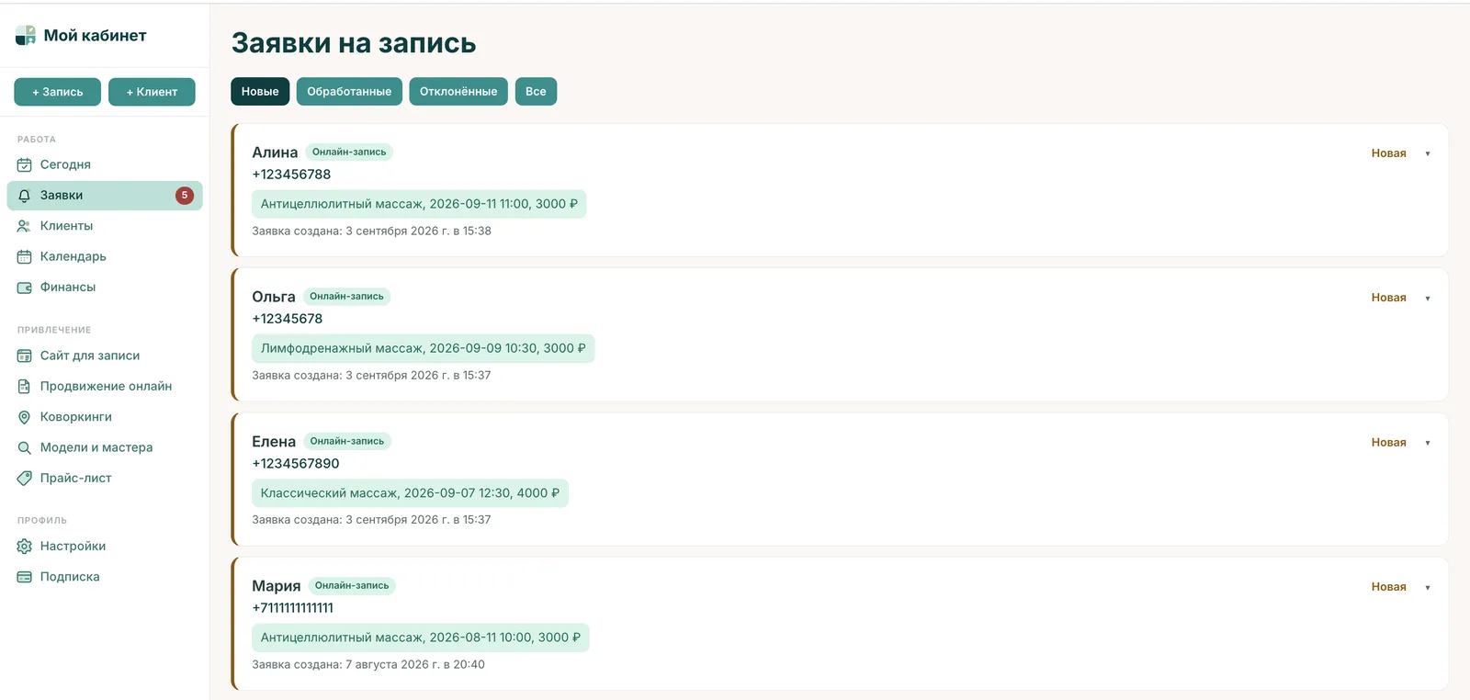Click the Настройки gear icon

click(25, 547)
